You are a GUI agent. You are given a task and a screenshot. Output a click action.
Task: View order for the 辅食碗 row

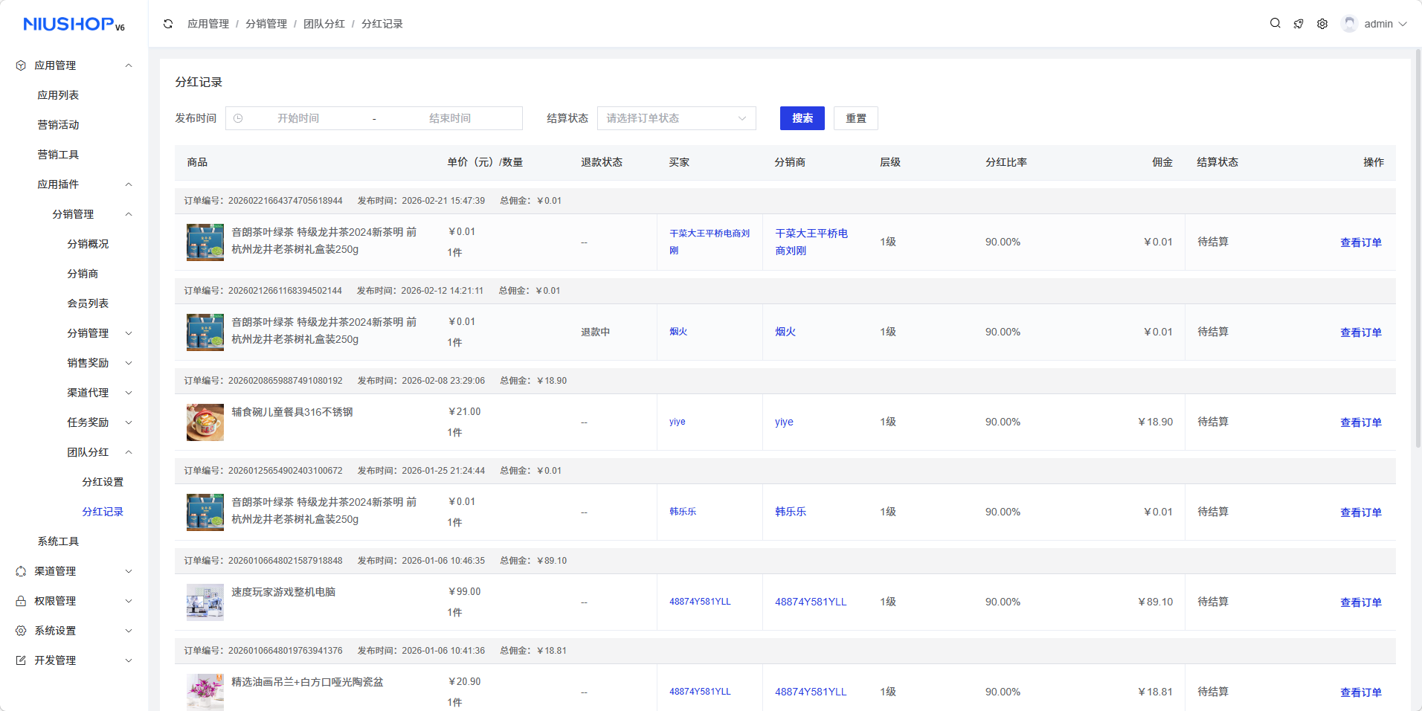click(1360, 422)
